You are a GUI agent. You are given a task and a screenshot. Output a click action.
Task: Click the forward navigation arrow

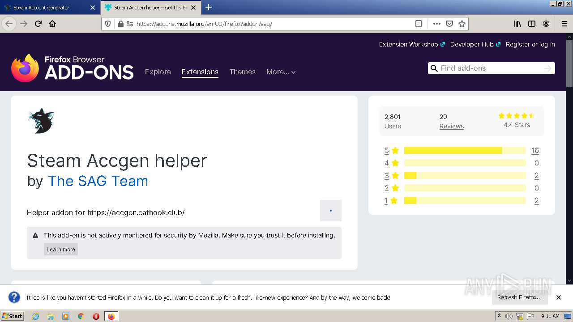[x=24, y=24]
